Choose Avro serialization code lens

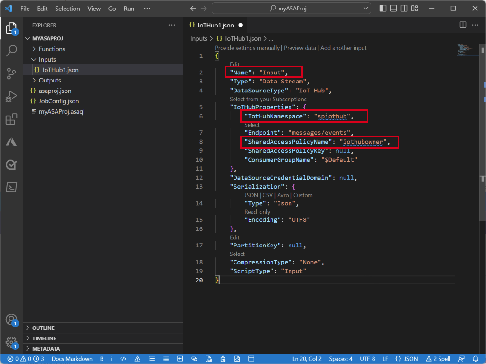(x=283, y=195)
